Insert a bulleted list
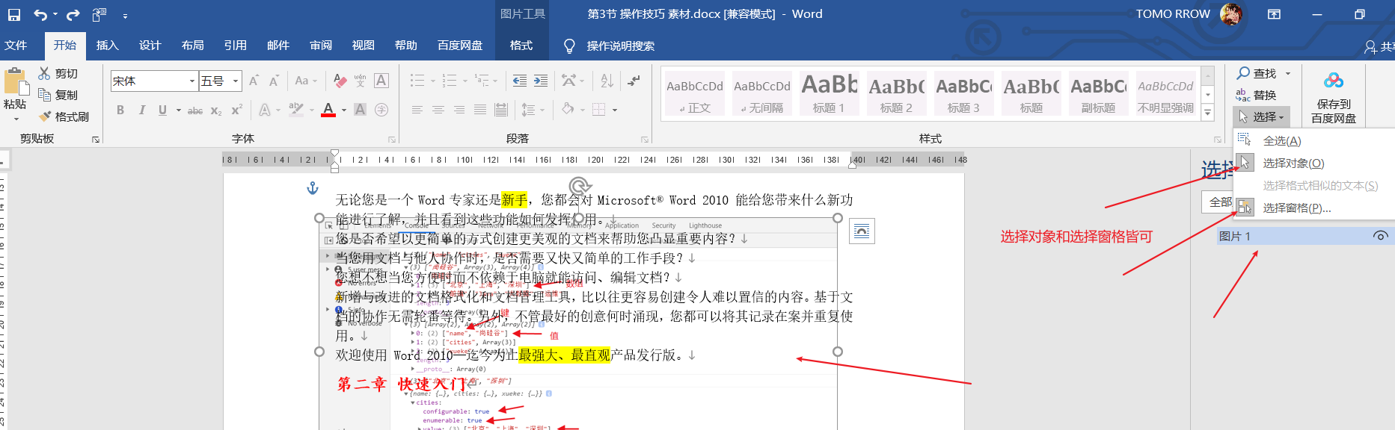Viewport: 1395px width, 430px height. [417, 81]
